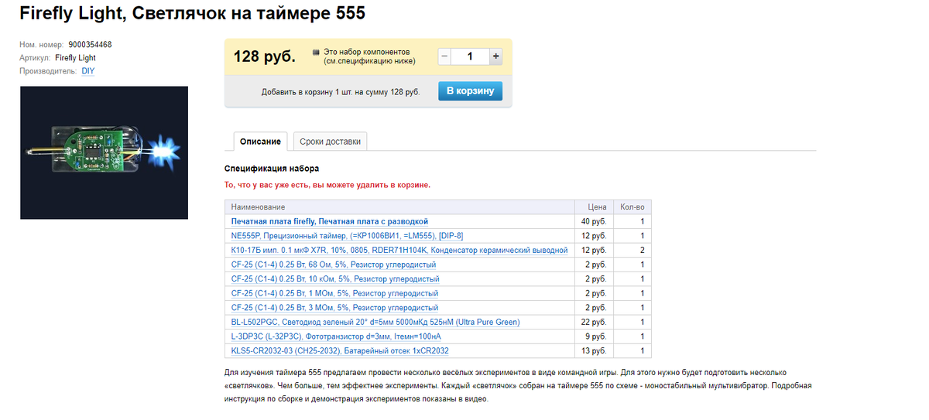This screenshot has height=420, width=929.
Task: Open the DIY manufacturer link
Action: tap(88, 71)
